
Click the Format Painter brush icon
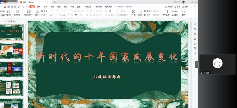tap(9, 12)
